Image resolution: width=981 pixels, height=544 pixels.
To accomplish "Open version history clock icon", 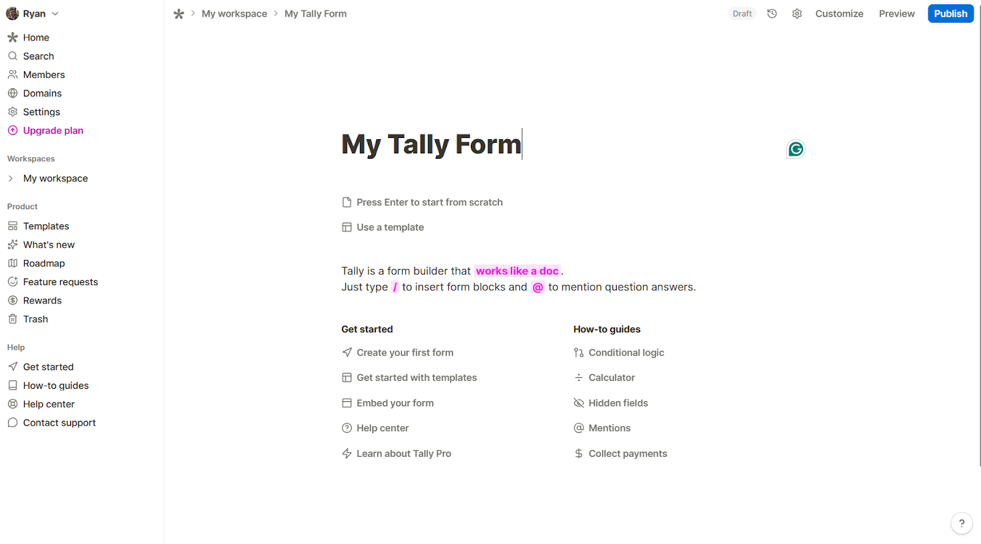I will (771, 13).
